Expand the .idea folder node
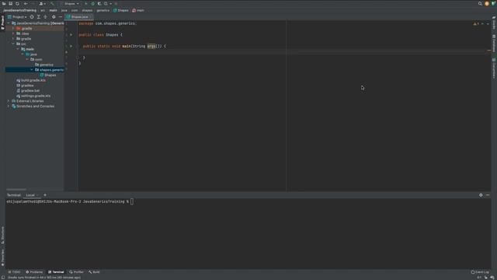The image size is (497, 280). tap(13, 33)
